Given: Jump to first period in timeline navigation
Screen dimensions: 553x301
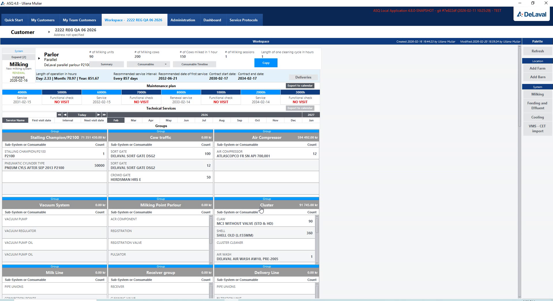Looking at the screenshot, I should (59, 115).
